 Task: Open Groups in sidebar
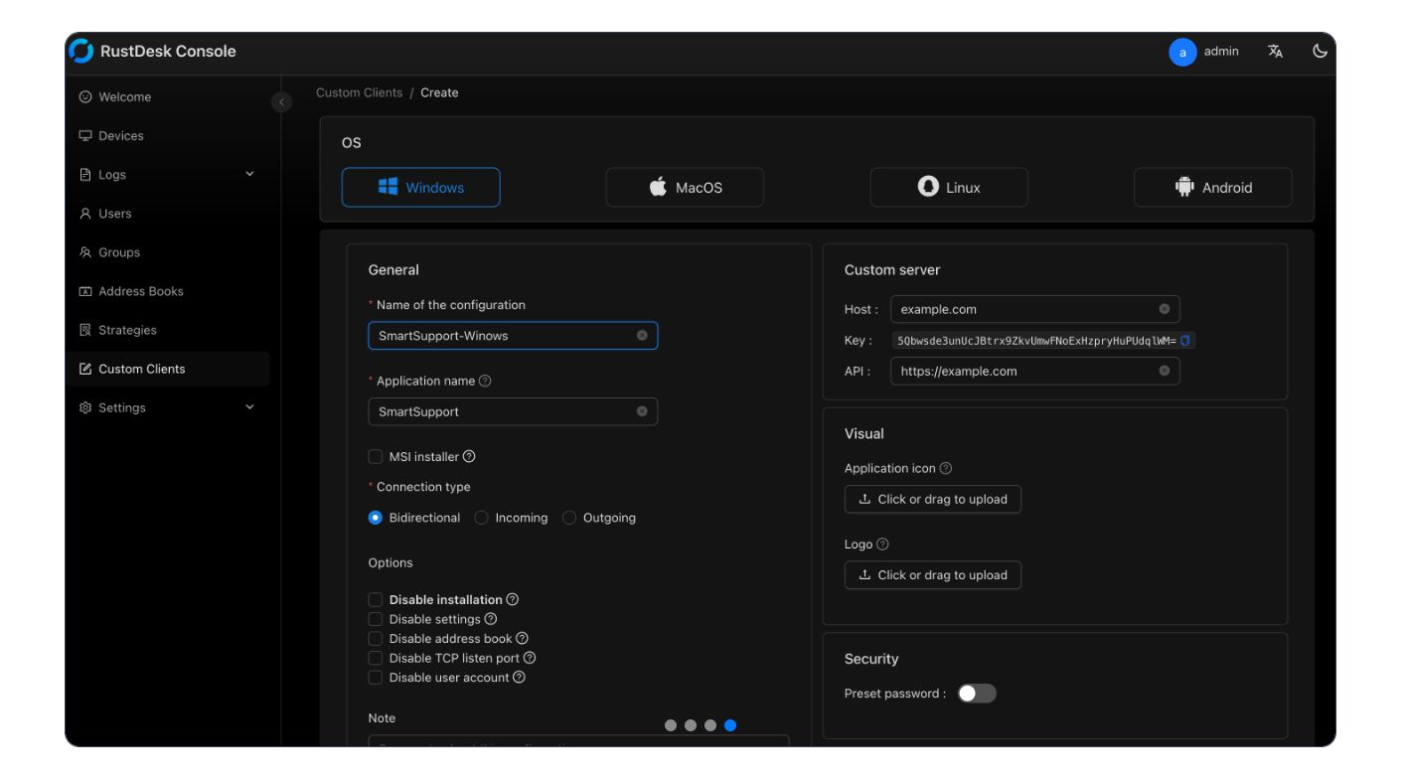tap(168, 252)
